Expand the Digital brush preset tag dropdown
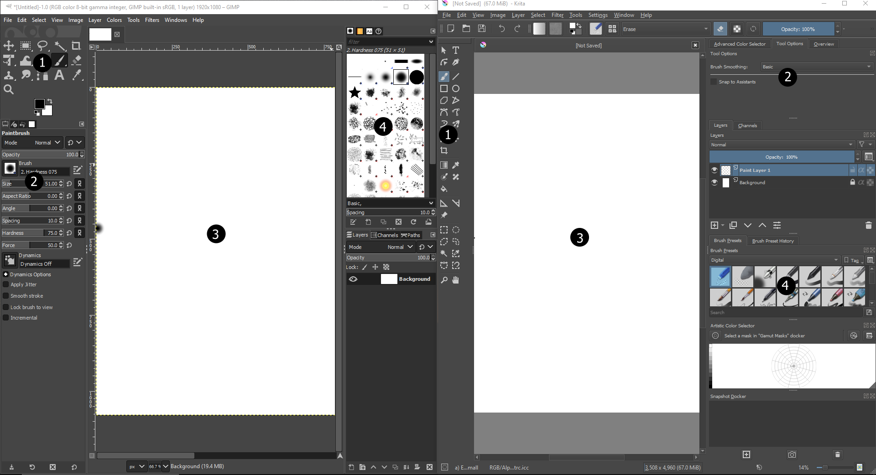 click(x=774, y=260)
